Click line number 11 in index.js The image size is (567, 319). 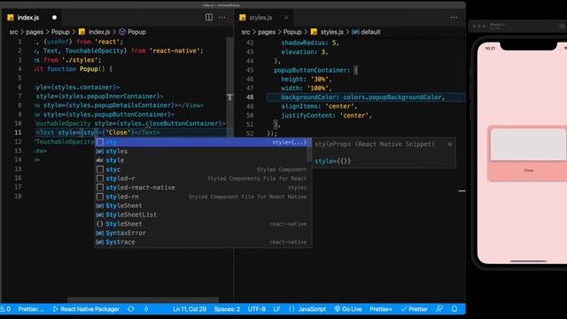[18, 132]
